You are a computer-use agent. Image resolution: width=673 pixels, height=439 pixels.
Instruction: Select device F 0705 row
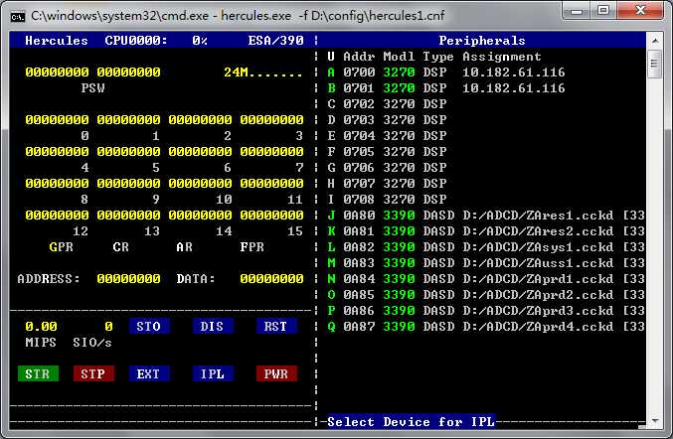point(387,151)
